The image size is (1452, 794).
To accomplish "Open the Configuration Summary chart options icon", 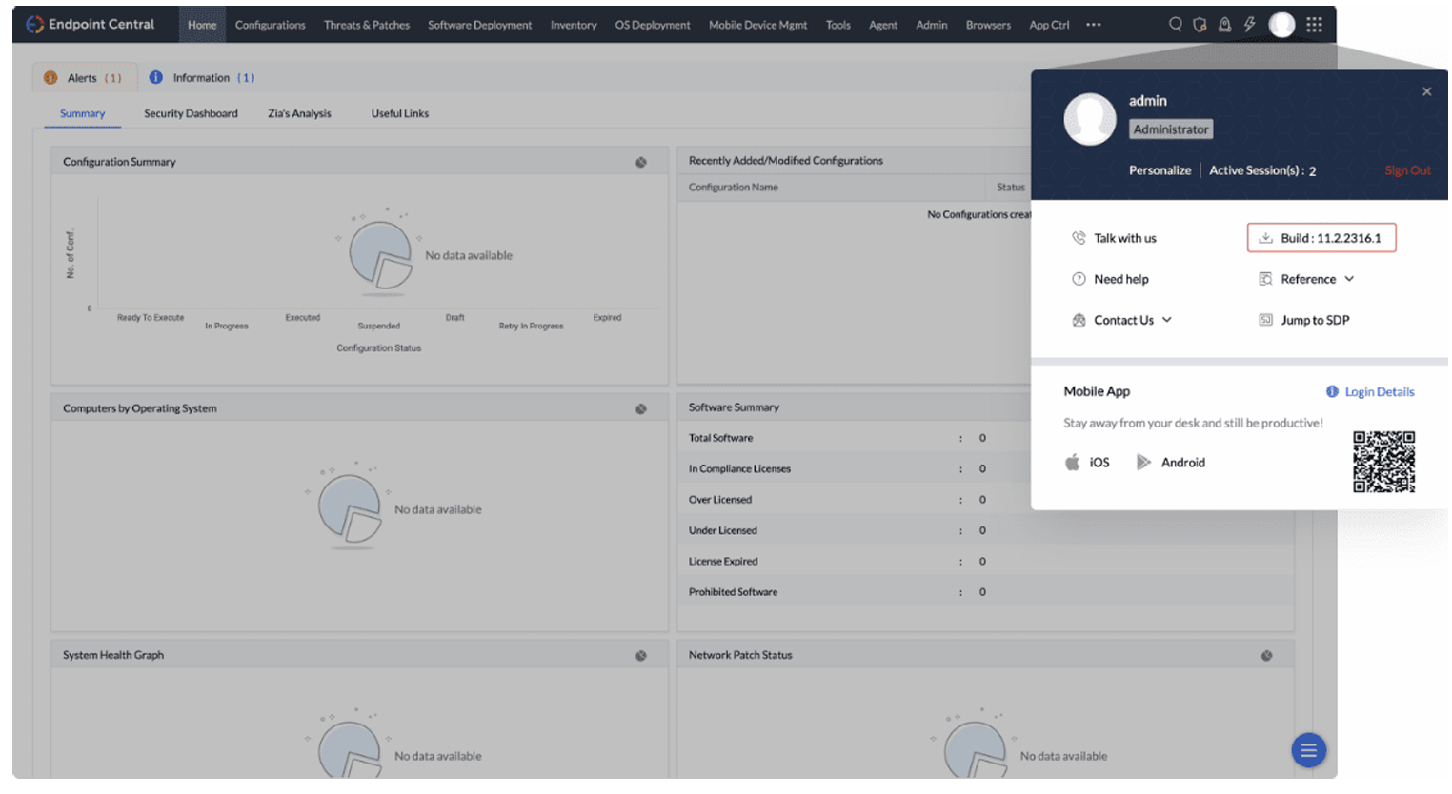I will (x=641, y=163).
